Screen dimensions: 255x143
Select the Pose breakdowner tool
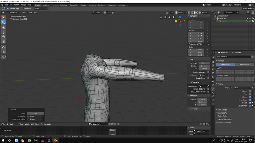point(4,57)
